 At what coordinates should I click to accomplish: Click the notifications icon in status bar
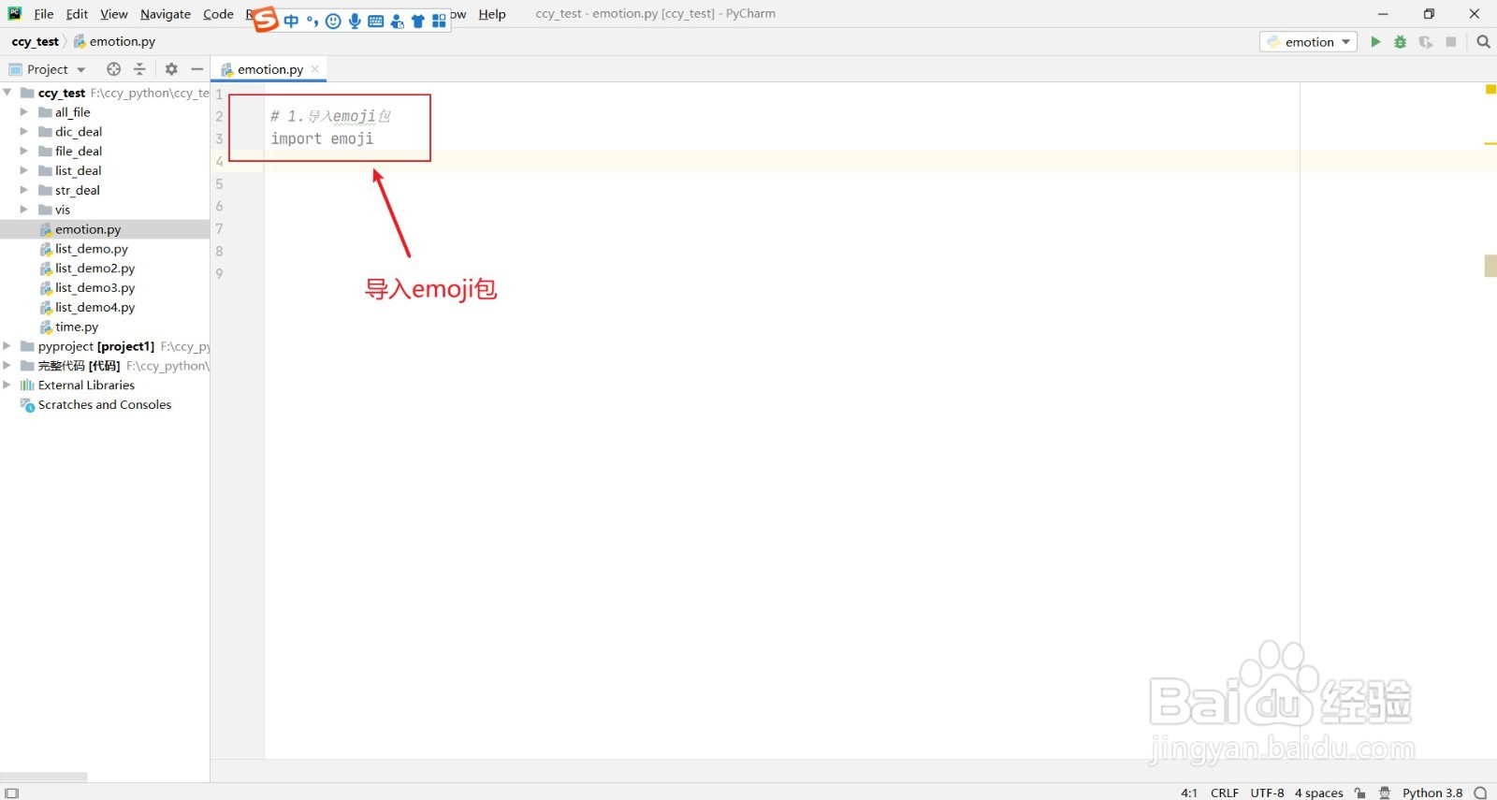1480,793
